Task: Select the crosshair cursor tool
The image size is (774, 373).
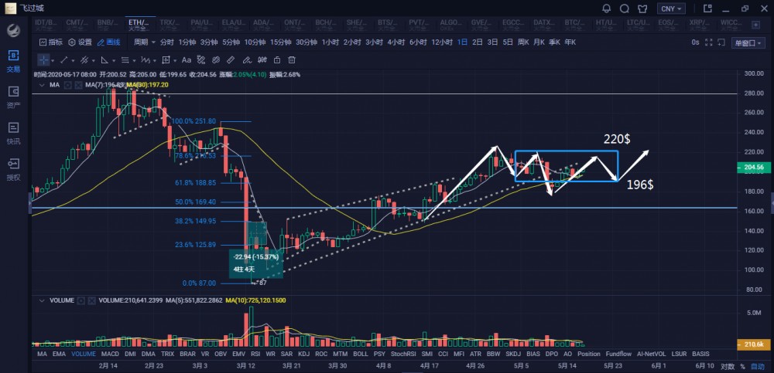Action: [44, 59]
